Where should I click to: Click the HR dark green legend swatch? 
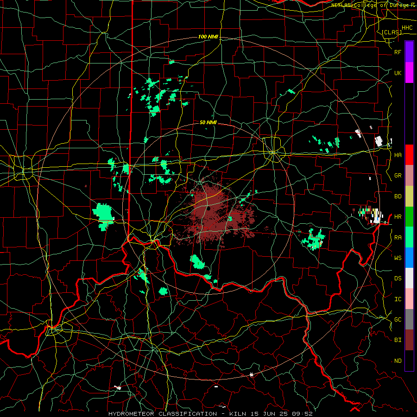coord(409,217)
